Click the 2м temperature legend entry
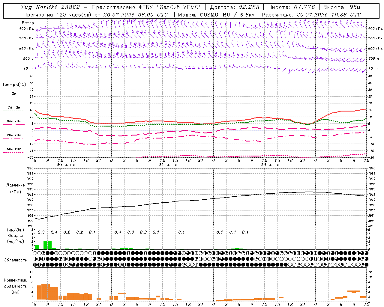The image size is (384, 307). coord(14,94)
